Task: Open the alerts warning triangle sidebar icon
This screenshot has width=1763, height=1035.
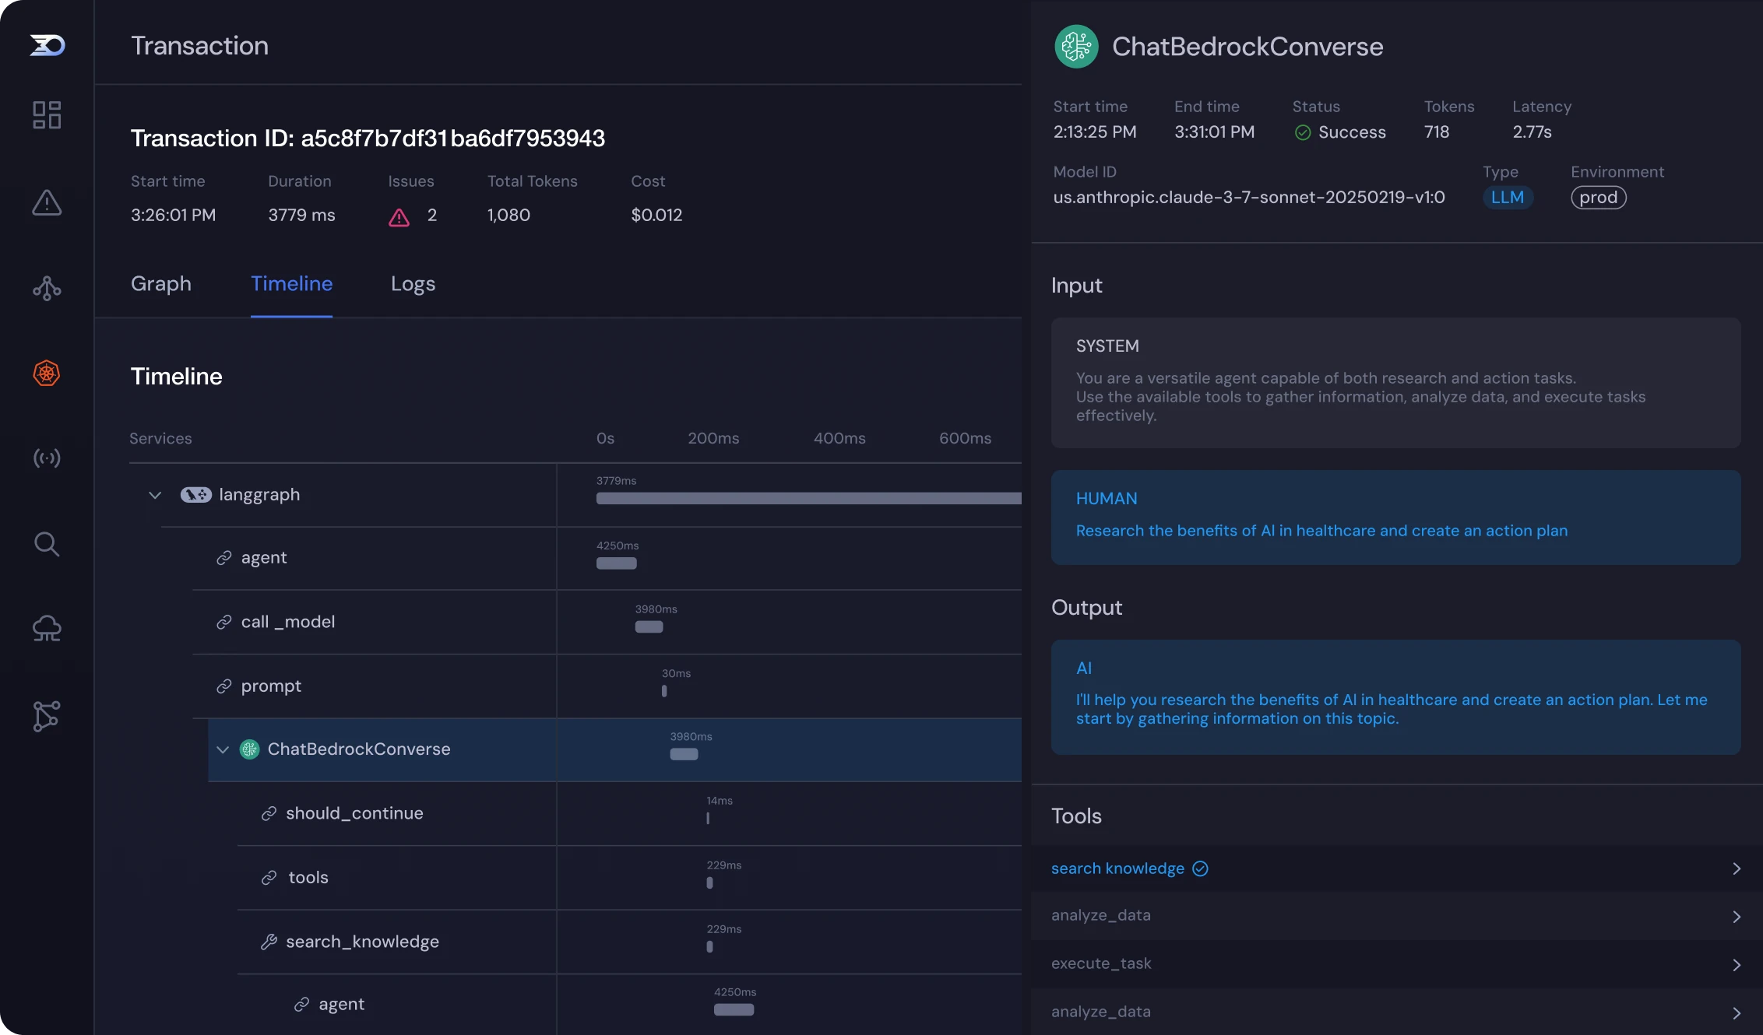Action: coord(47,202)
